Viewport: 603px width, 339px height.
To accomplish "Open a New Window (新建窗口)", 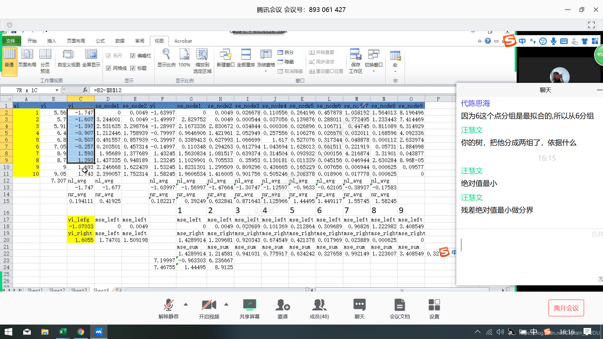I will pyautogui.click(x=225, y=58).
